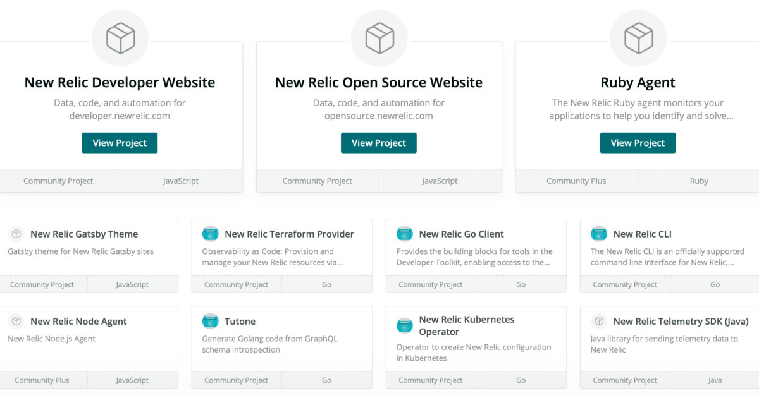Click the New Relic Telemetry SDK (Java) icon
This screenshot has width=759, height=398.
(598, 321)
